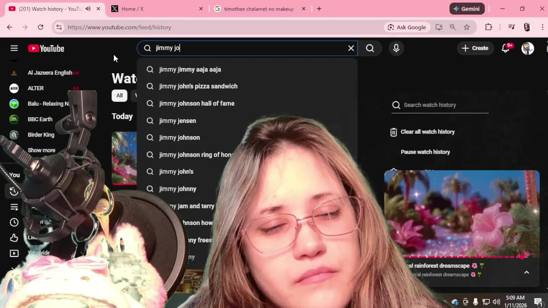The height and width of the screenshot is (308, 548).
Task: Open YouTube notifications bell
Action: (506, 48)
